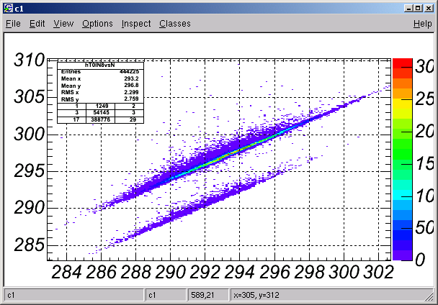Click the Mean x value 293.2
The image size is (438, 305).
click(x=131, y=78)
